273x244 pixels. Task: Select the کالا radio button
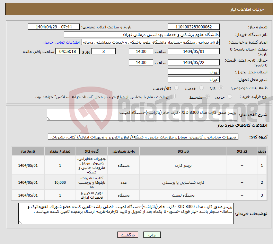point(221,88)
